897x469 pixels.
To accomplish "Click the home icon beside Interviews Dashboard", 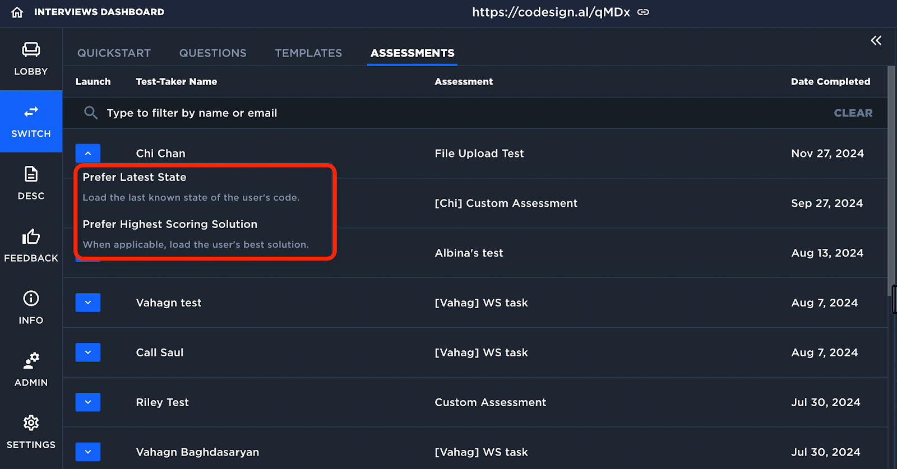I will pos(17,12).
